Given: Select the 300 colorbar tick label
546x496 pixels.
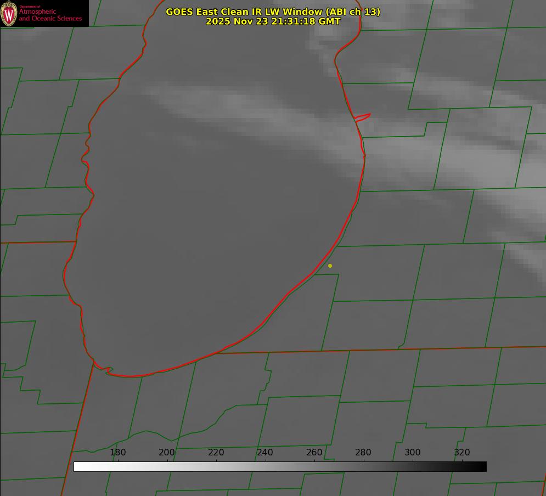Looking at the screenshot, I should coord(413,453).
